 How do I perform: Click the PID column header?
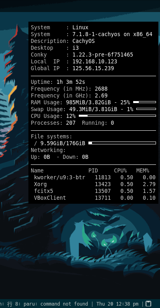coord(93,170)
